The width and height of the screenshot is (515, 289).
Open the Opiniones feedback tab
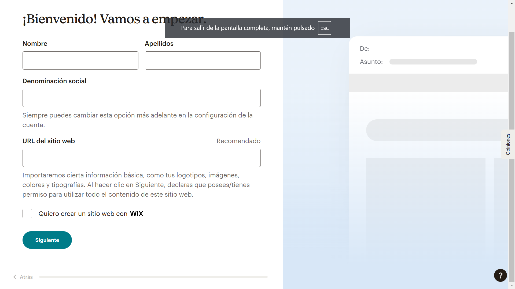(508, 144)
